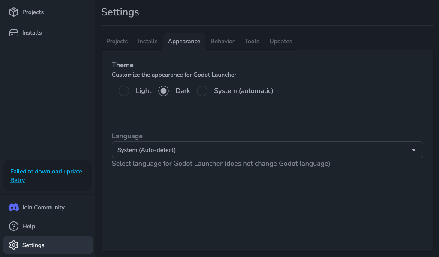Image resolution: width=439 pixels, height=257 pixels.
Task: Click the Settings gear icon
Action: [14, 245]
